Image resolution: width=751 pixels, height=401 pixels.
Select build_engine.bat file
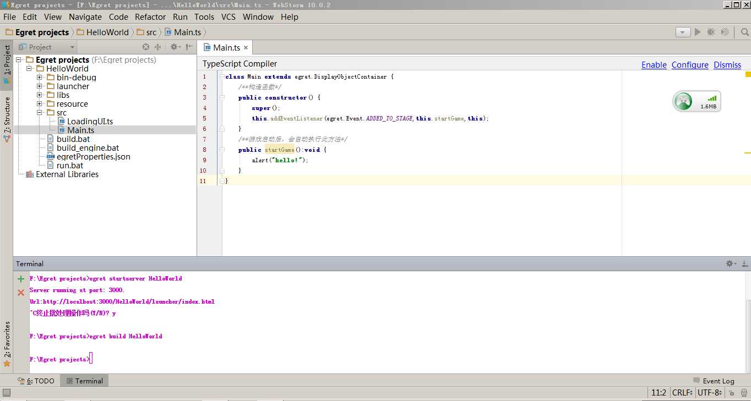[x=83, y=148]
